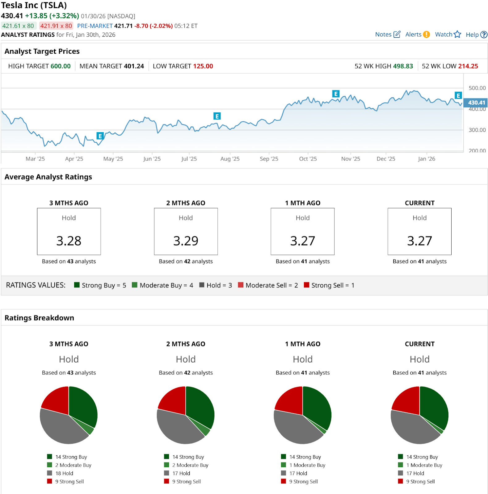Image resolution: width=488 pixels, height=494 pixels.
Task: Select the earnings E marker at the chart's right end
Action: click(458, 95)
